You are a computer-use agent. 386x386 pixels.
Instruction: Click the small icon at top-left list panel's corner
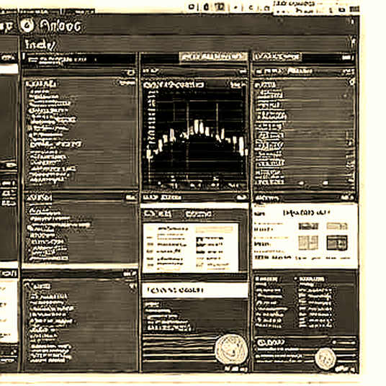[130, 73]
